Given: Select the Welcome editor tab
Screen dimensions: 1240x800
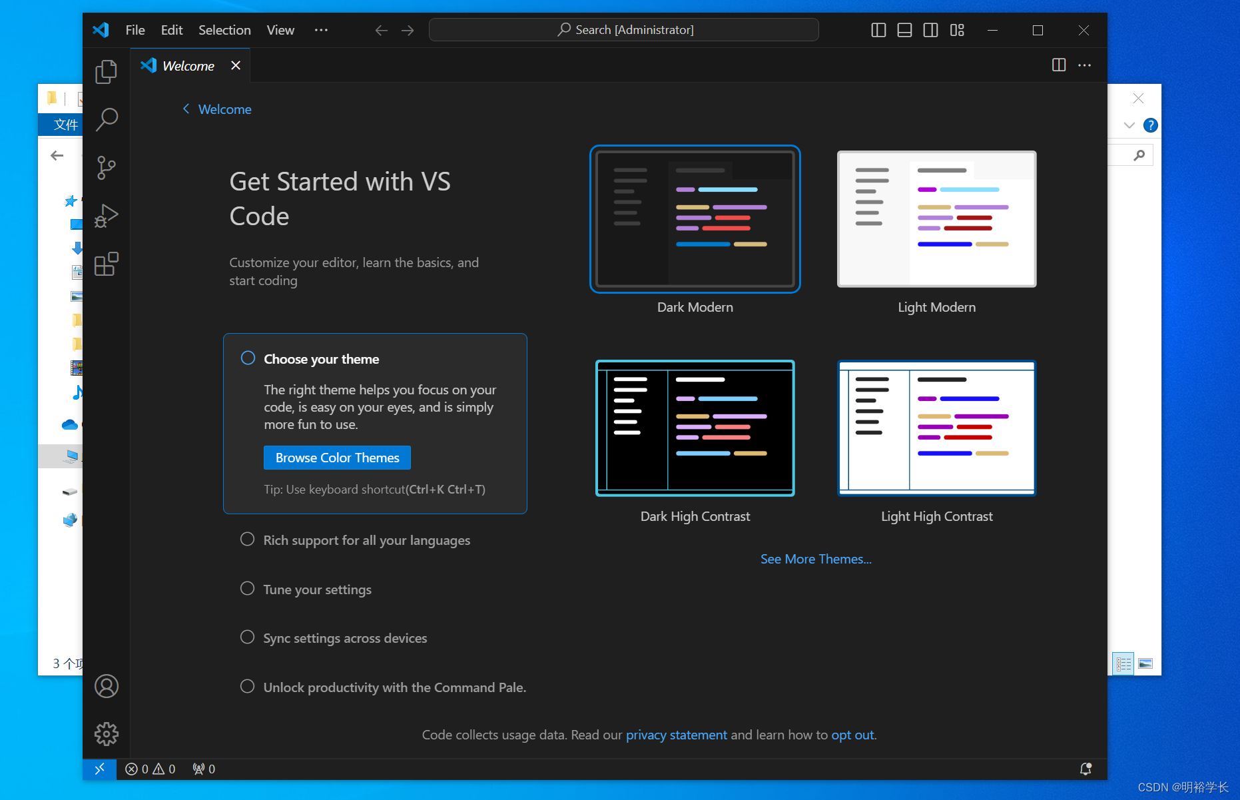Looking at the screenshot, I should tap(189, 65).
